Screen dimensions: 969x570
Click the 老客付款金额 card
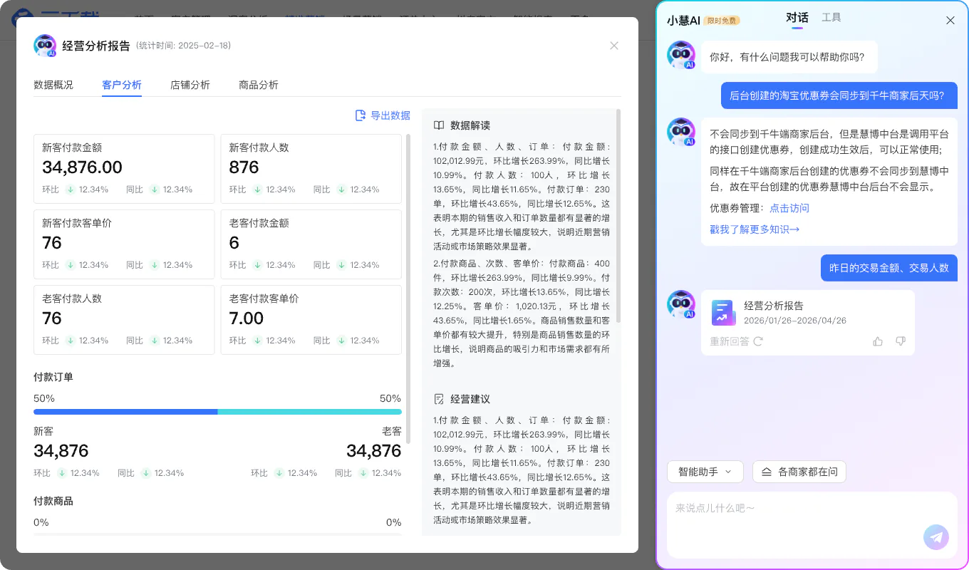click(311, 244)
